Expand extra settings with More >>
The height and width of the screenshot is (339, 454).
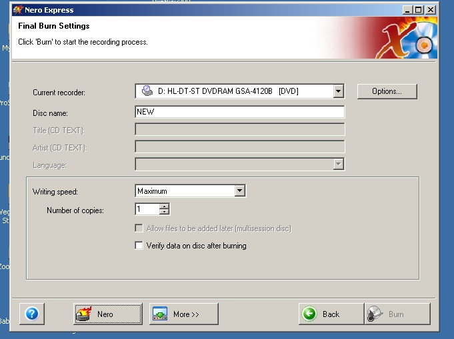pyautogui.click(x=184, y=314)
